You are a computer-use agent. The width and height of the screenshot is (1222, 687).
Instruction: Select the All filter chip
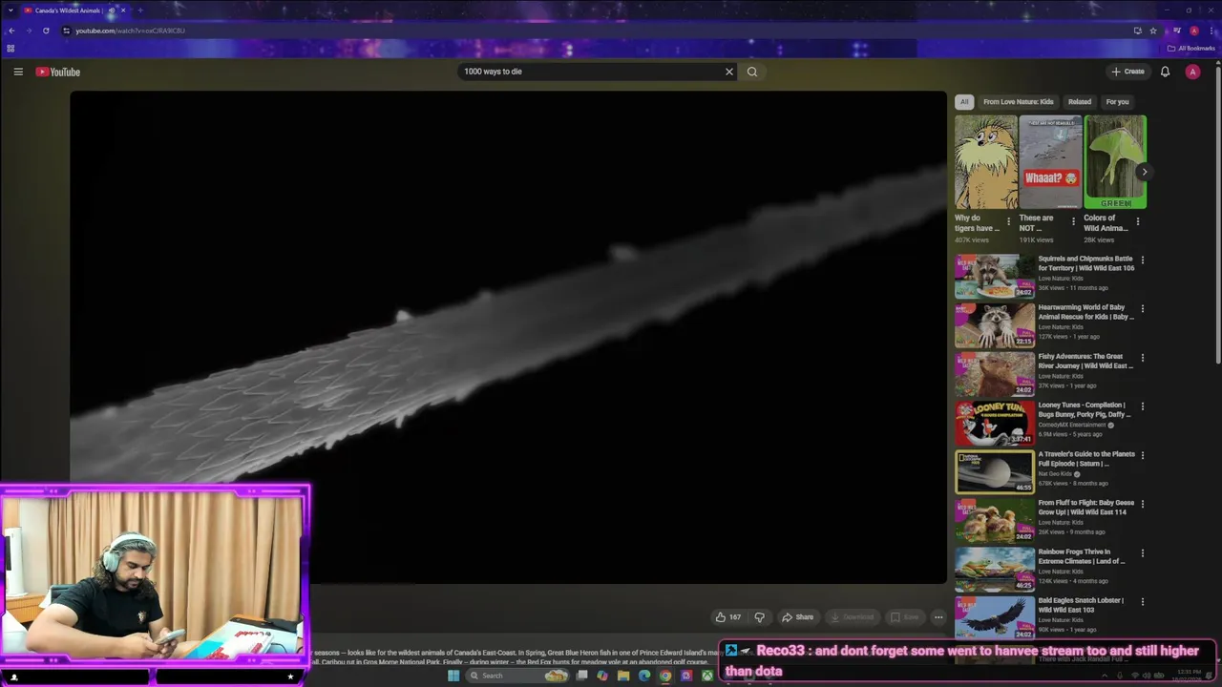964,102
